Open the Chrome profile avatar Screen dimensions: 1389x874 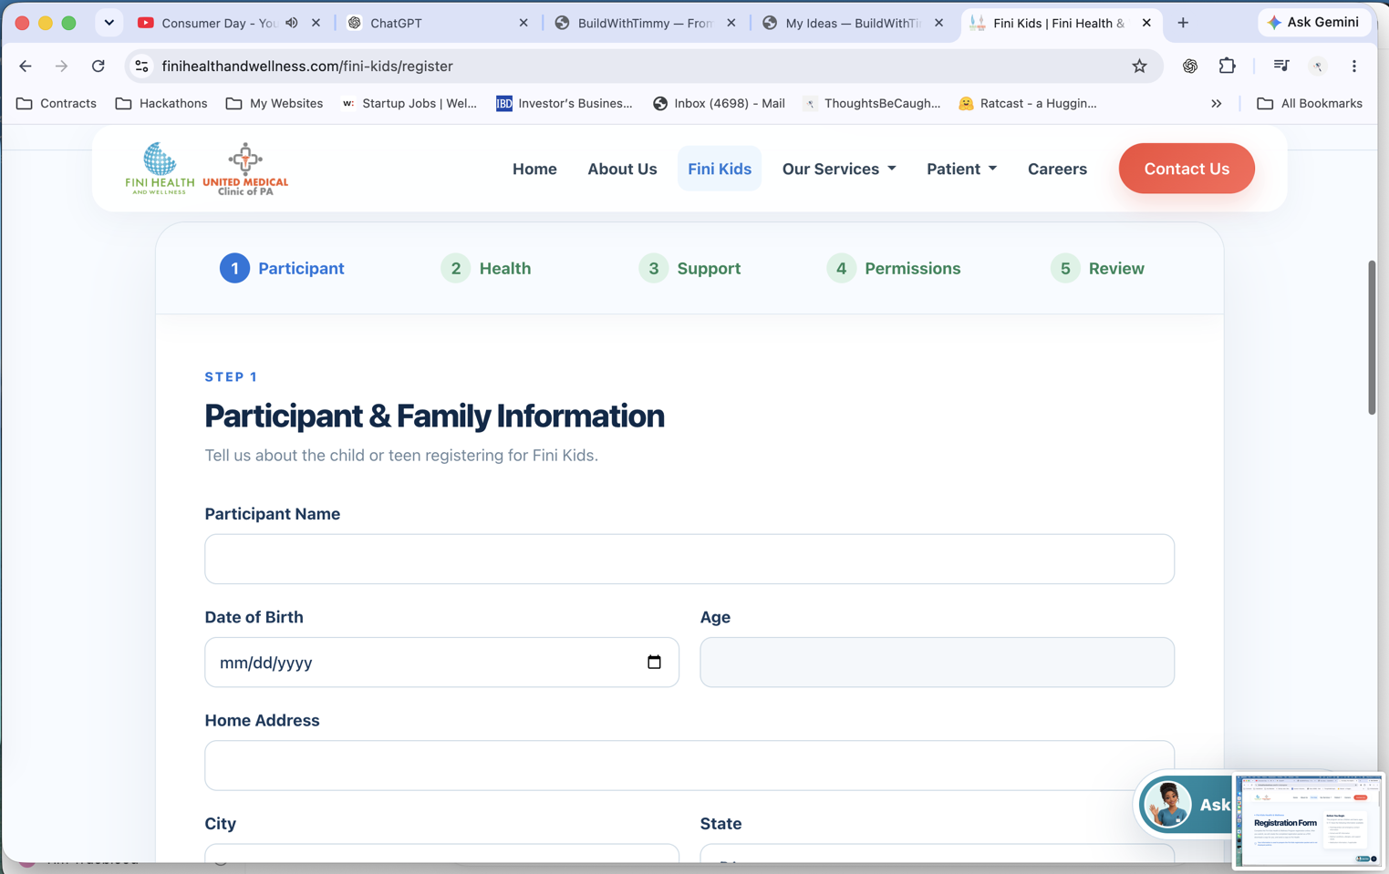pyautogui.click(x=1318, y=66)
